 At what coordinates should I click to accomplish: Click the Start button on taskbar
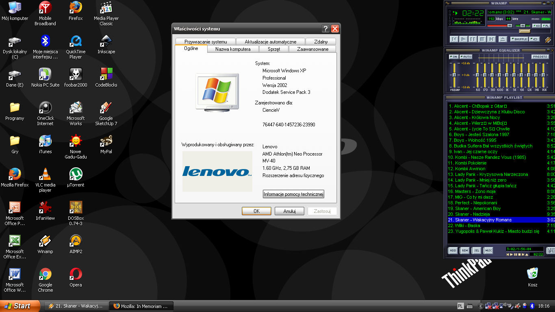pos(20,306)
